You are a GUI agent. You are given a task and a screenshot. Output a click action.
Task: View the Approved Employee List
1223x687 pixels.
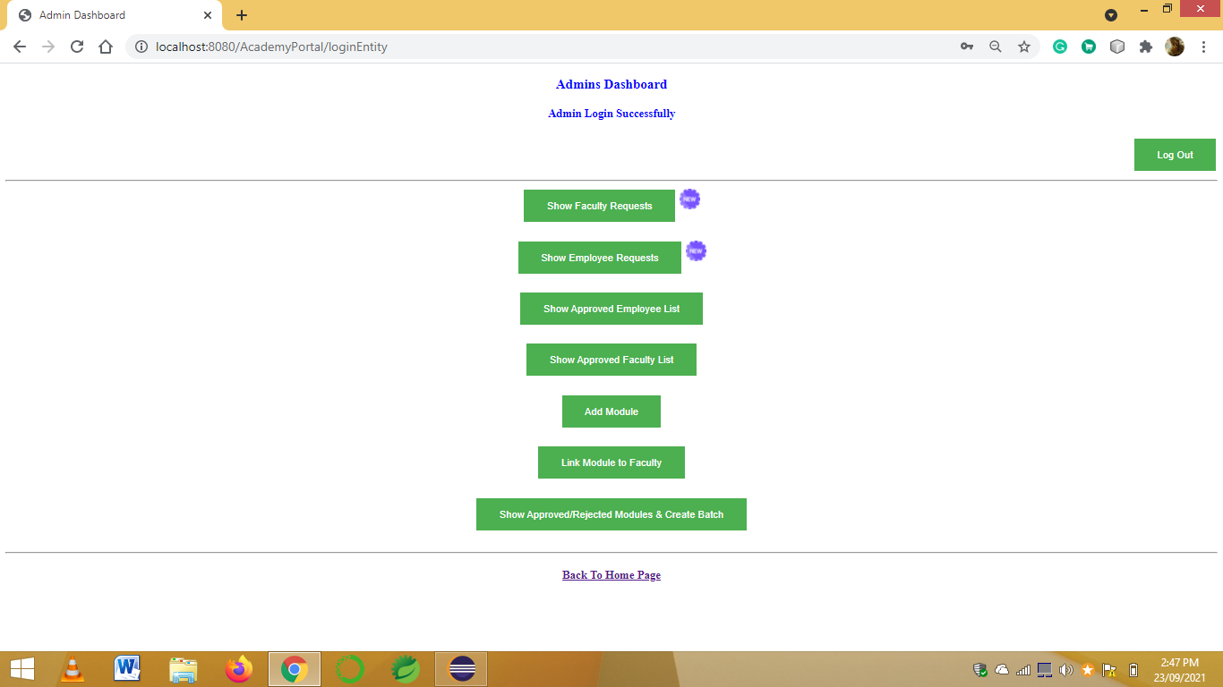coord(611,309)
